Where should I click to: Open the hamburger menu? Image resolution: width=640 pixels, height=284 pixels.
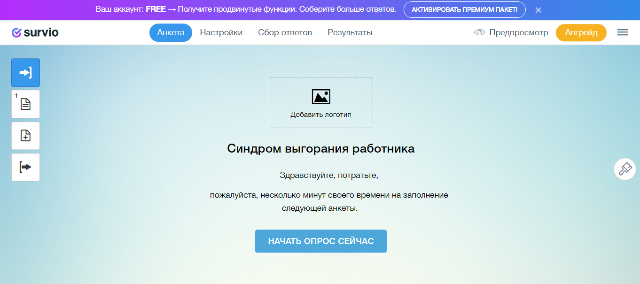tap(623, 32)
